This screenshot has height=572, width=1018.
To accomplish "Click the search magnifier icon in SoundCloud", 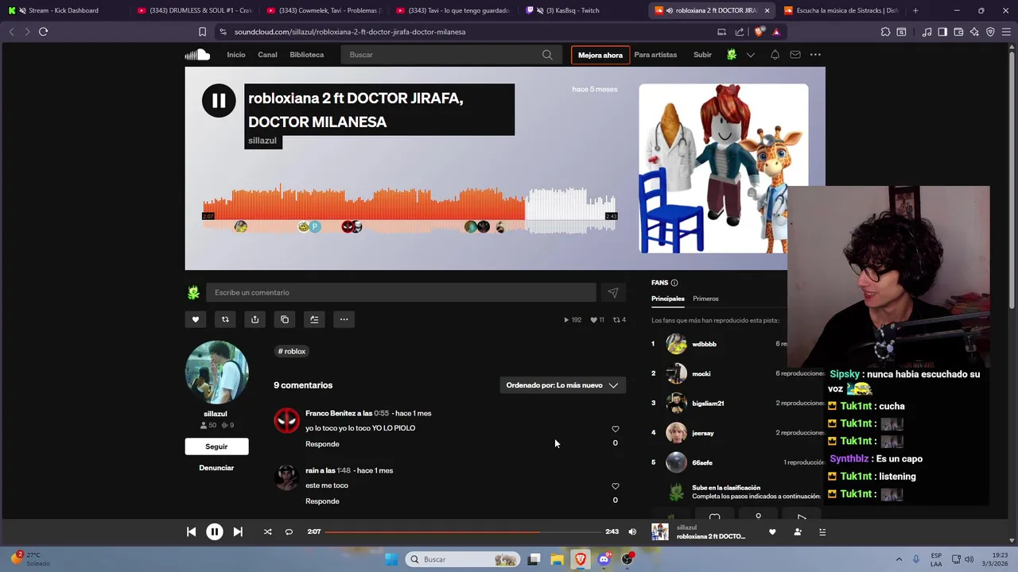I will pos(547,55).
